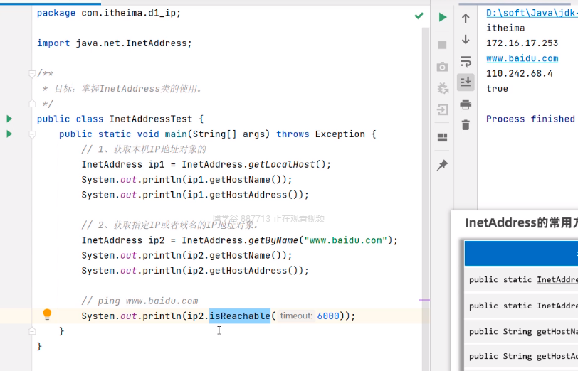Click the '// ping www.baidu.com' comment
This screenshot has height=371, width=578.
[x=140, y=301]
